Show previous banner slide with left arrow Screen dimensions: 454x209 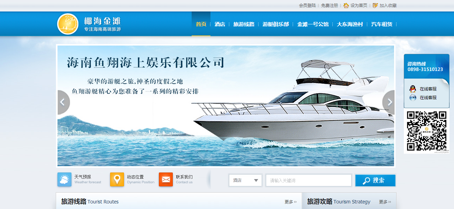pos(63,102)
